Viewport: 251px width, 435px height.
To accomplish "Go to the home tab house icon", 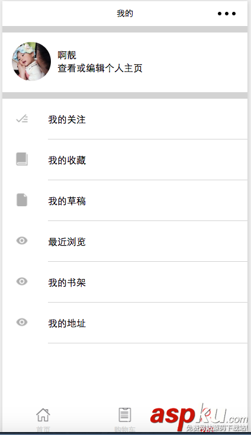I will point(43,415).
